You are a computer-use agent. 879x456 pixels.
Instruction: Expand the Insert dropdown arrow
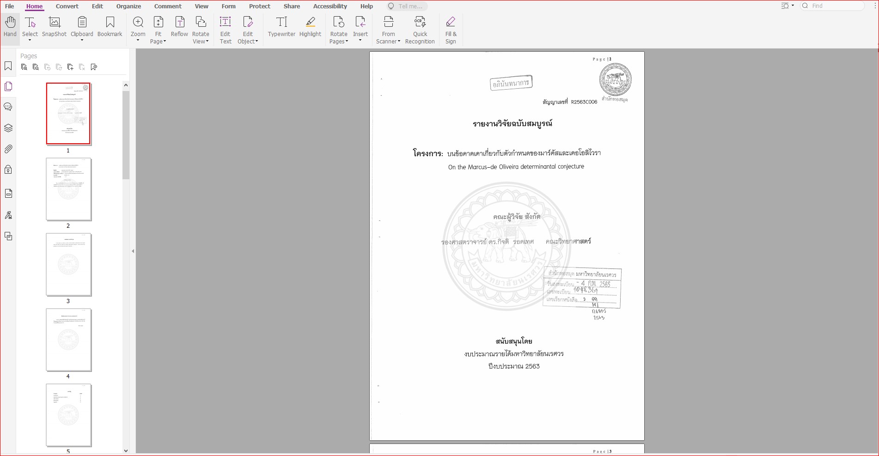[x=360, y=41]
